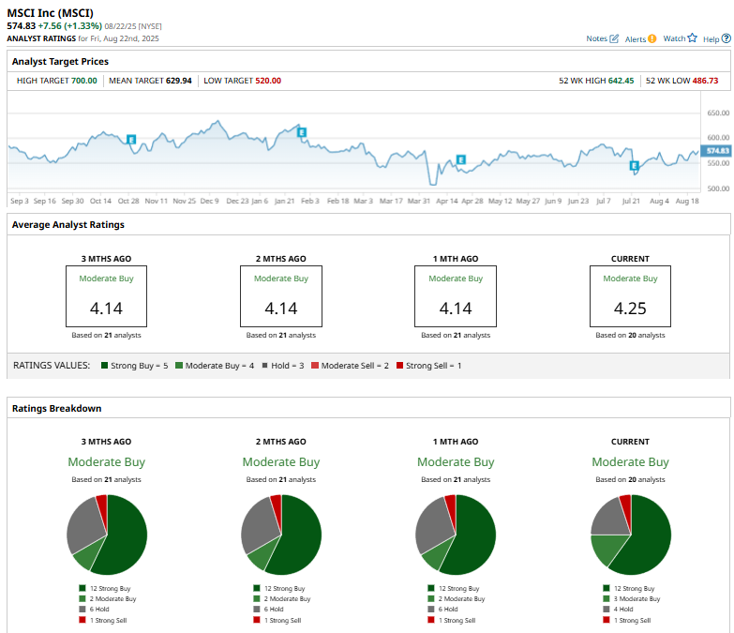
Task: Click 52 WK LOW 486.73 value
Action: point(705,81)
